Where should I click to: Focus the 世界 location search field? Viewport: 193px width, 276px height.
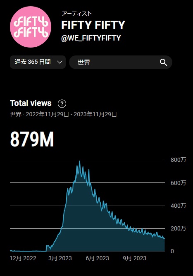click(121, 62)
